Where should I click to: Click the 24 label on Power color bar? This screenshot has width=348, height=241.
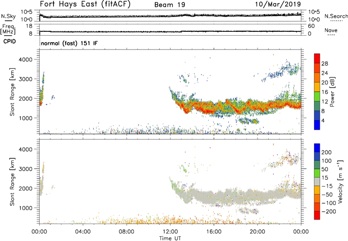[325, 73]
